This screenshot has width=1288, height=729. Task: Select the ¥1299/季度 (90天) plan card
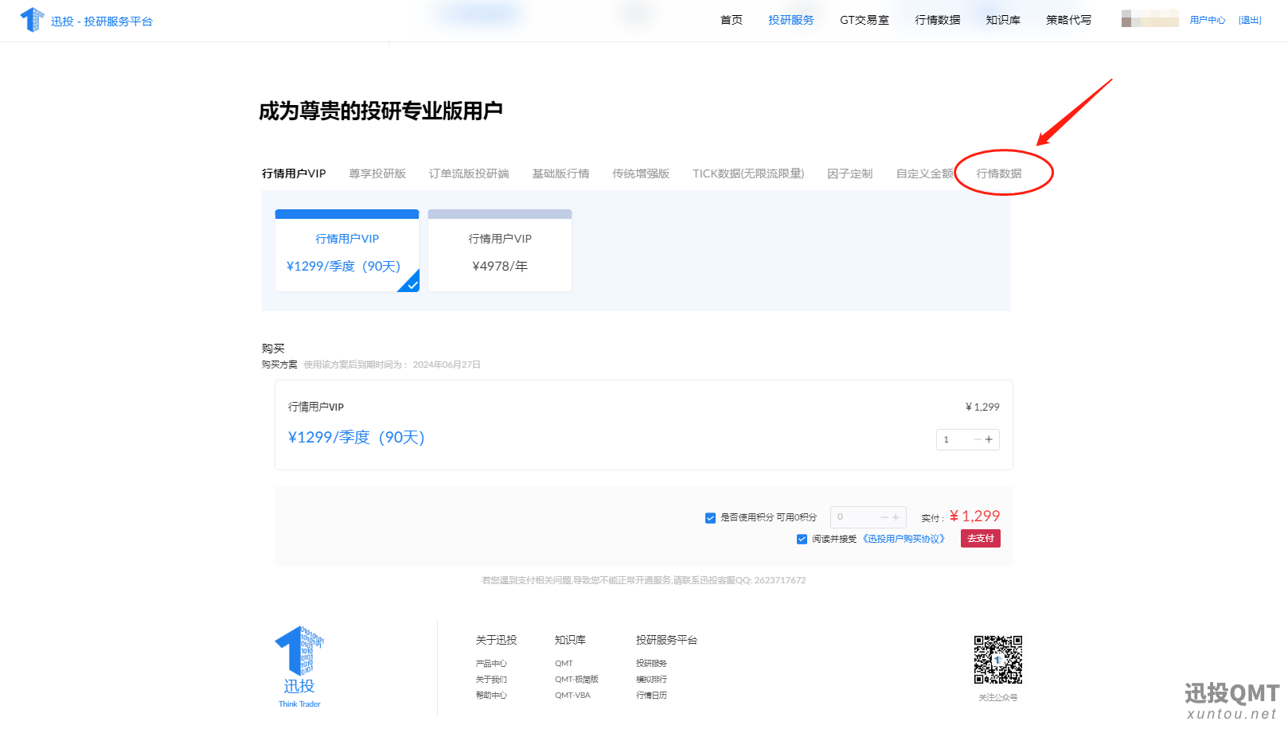tap(347, 251)
